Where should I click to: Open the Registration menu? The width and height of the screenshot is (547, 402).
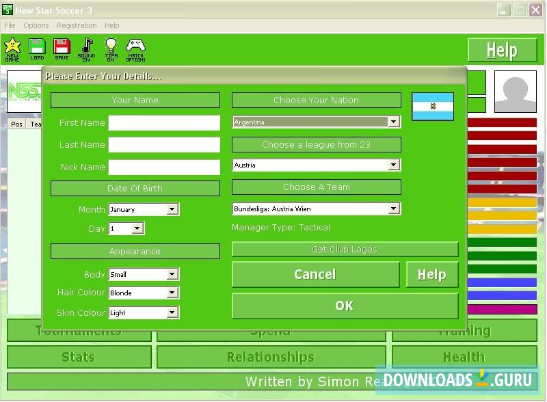coord(77,25)
